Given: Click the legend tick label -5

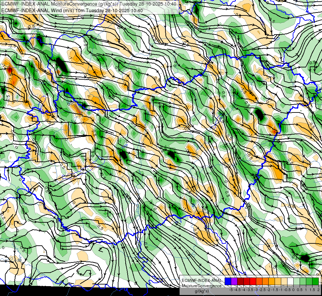Looking at the screenshot, I should tap(231, 290).
